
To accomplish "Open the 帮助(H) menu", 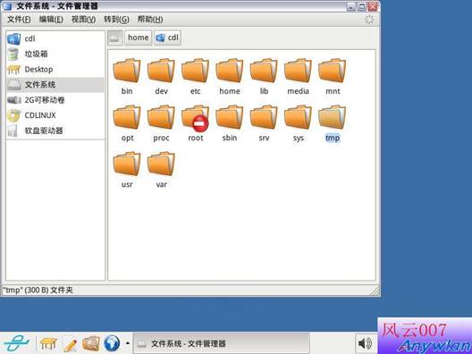I will (150, 20).
